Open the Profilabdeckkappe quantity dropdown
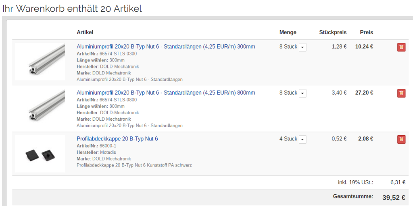The height and width of the screenshot is (206, 413). coord(302,140)
